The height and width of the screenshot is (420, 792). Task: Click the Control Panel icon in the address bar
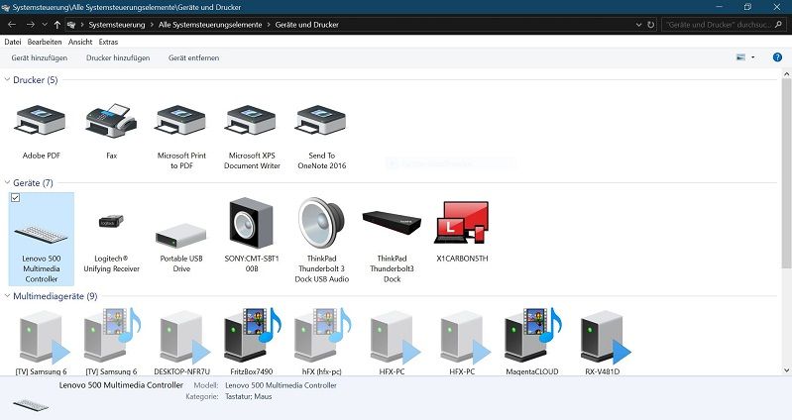point(71,24)
